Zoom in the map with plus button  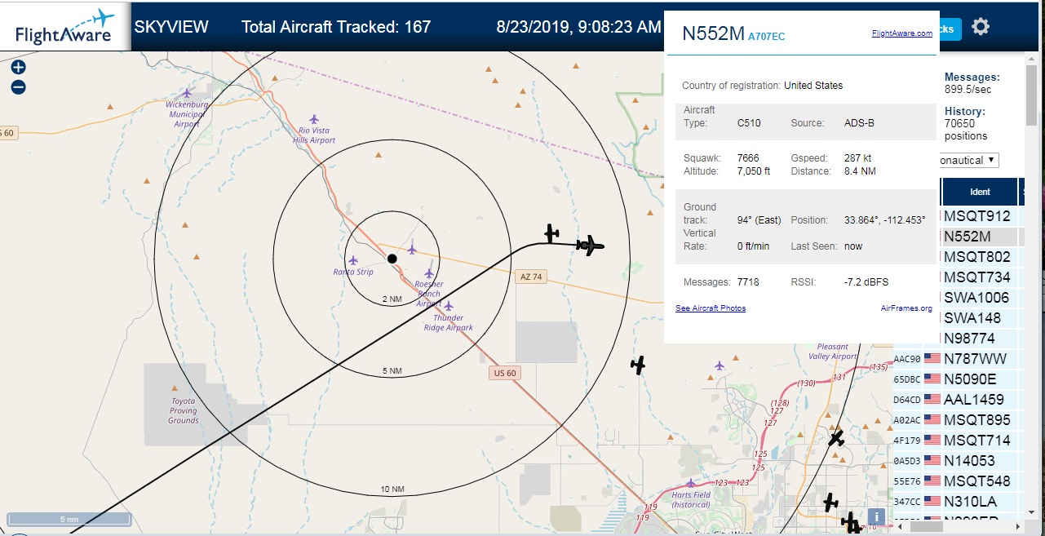[x=18, y=68]
